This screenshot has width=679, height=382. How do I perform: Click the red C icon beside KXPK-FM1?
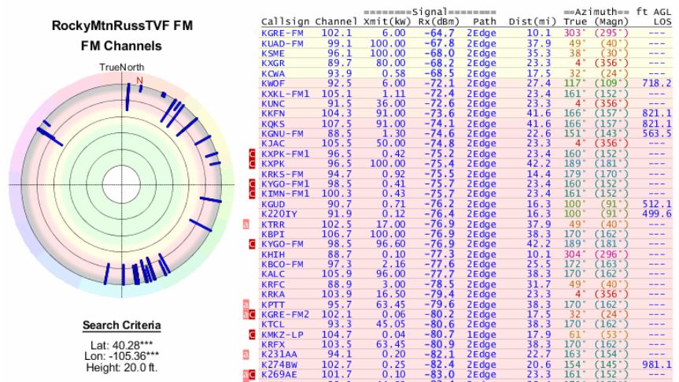point(253,154)
